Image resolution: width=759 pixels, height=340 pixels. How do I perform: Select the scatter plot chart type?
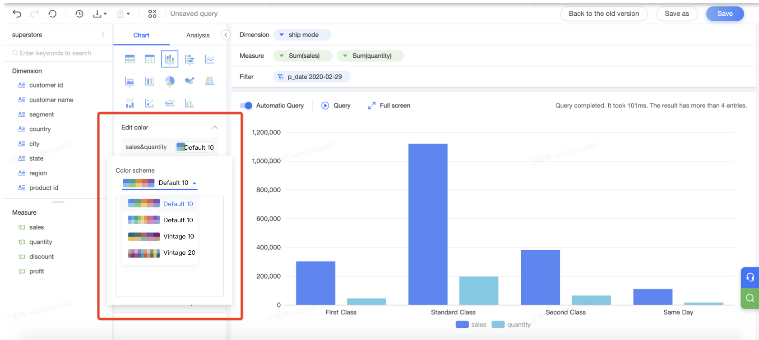[x=150, y=103]
